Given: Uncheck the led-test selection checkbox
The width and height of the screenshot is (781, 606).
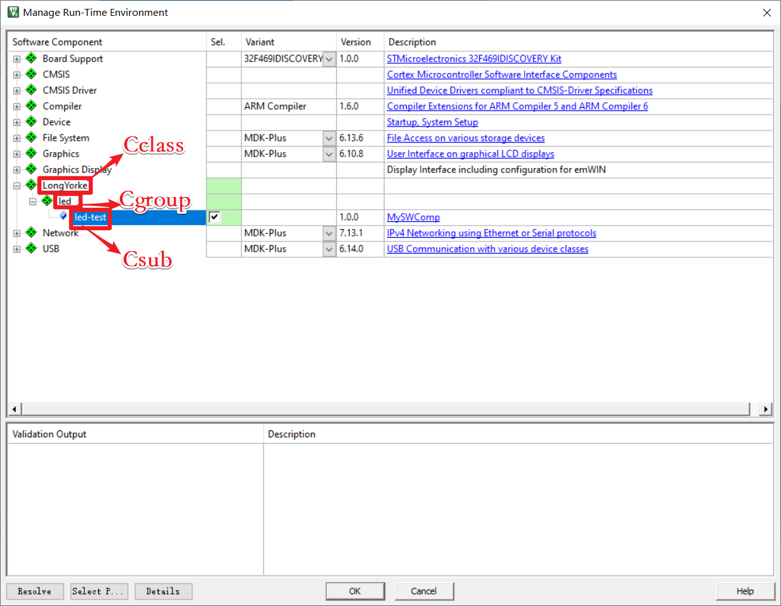Looking at the screenshot, I should pyautogui.click(x=214, y=217).
